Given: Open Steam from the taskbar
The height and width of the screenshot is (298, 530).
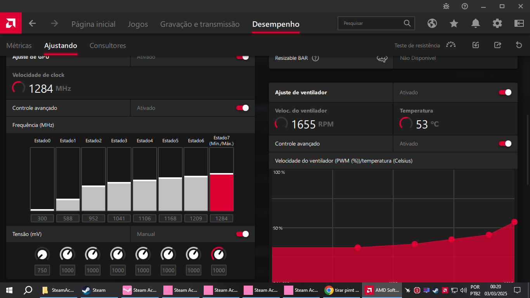Looking at the screenshot, I should 98,290.
